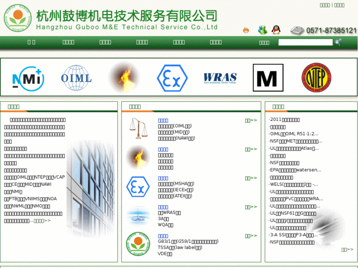Open the G83/1 (G59/1) certification link

point(188,241)
